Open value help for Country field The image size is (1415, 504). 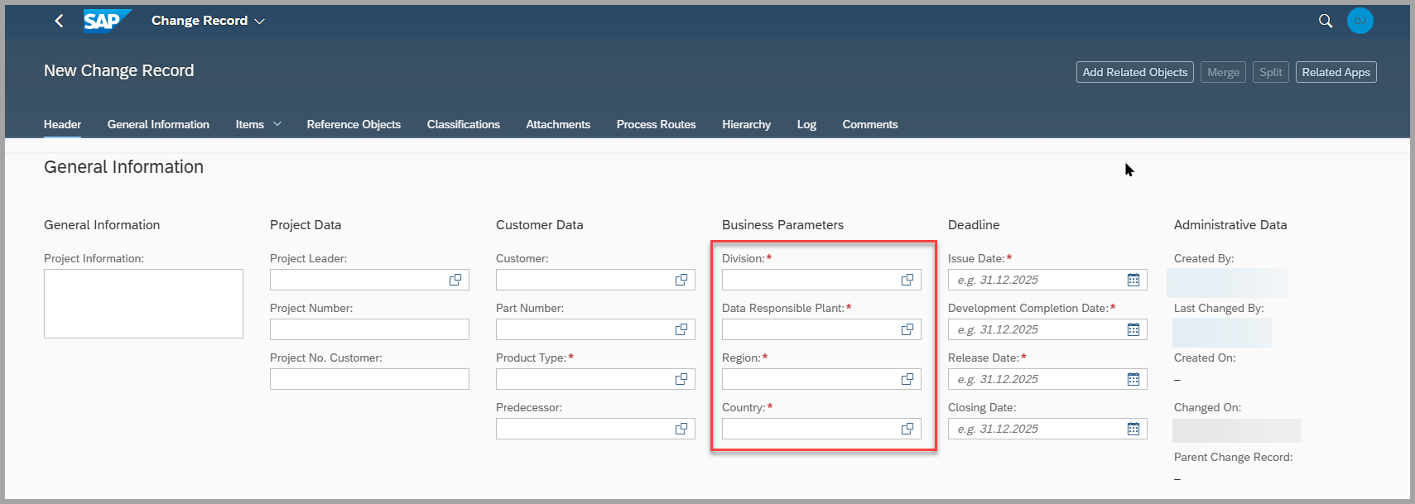[907, 429]
